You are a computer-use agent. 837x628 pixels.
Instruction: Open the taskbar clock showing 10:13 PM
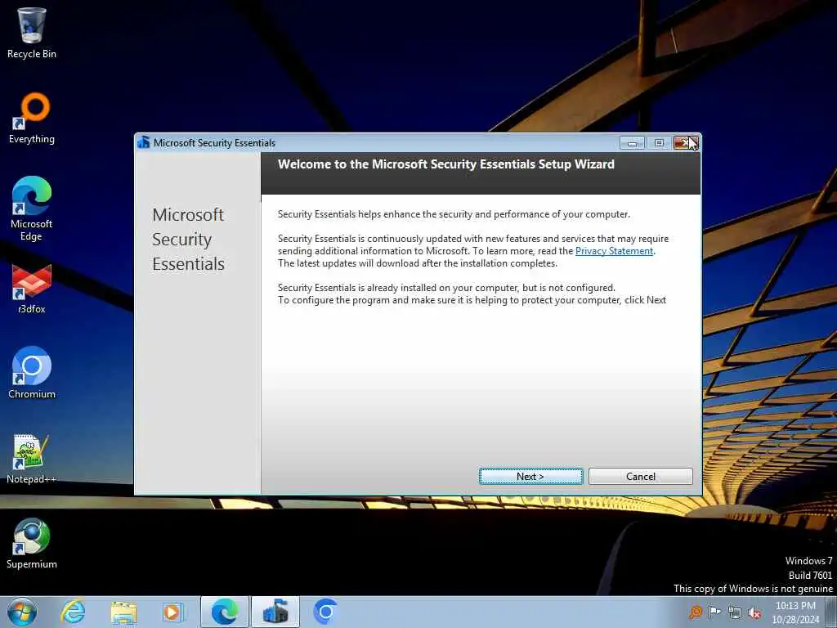click(x=795, y=612)
